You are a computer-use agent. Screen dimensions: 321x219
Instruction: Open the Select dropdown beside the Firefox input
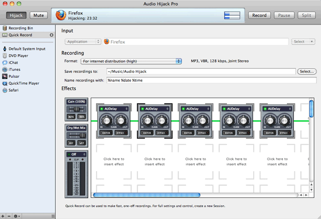tap(303, 41)
